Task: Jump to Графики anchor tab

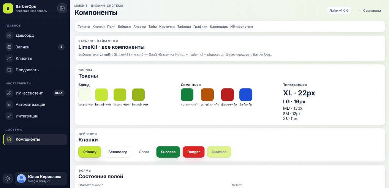Action: 201,26
